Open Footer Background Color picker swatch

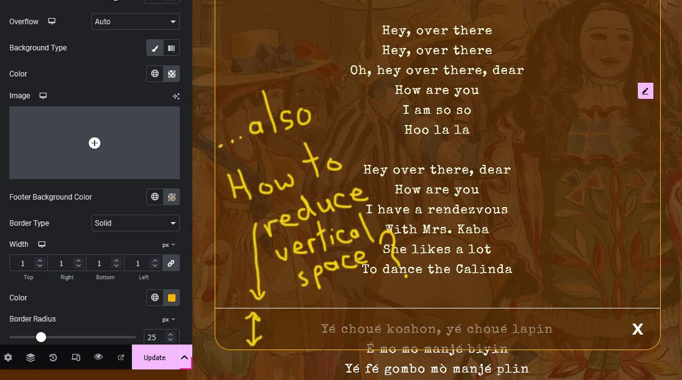coord(171,197)
